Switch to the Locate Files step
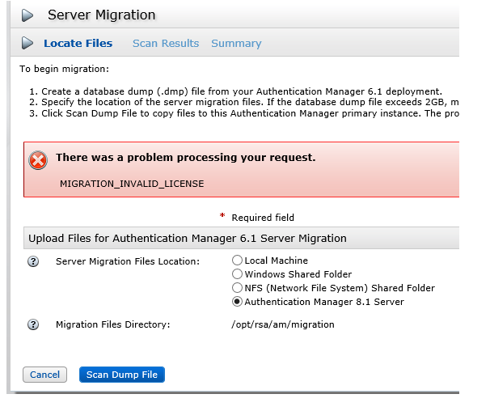 (x=78, y=44)
